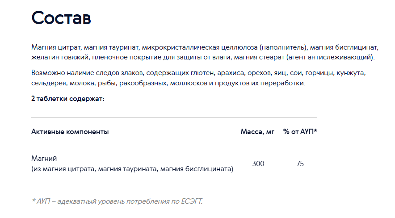The image size is (395, 218).
Task: Click the Состав heading
Action: (x=61, y=18)
